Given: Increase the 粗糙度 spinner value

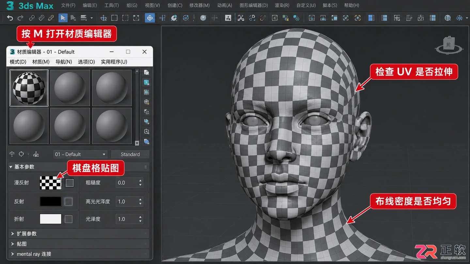Looking at the screenshot, I should (x=140, y=181).
